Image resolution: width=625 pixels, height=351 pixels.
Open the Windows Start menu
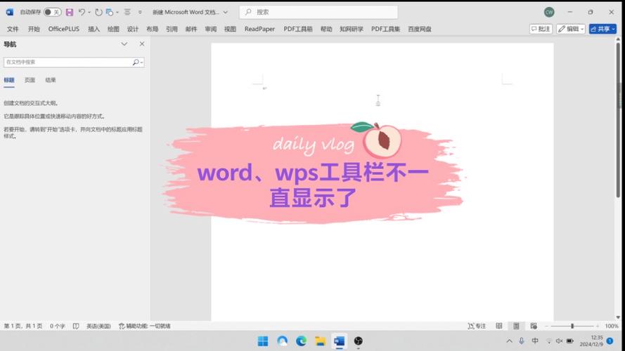pos(263,341)
